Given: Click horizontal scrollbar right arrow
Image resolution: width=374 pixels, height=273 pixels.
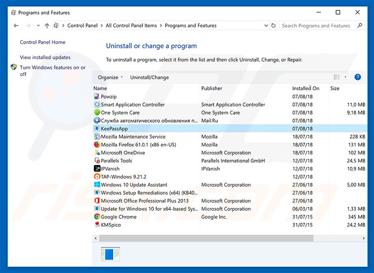Looking at the screenshot, I should pos(364,238).
